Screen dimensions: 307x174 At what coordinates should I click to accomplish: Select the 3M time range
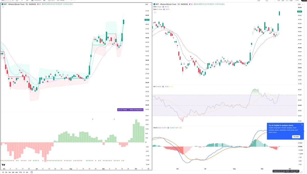13,172
